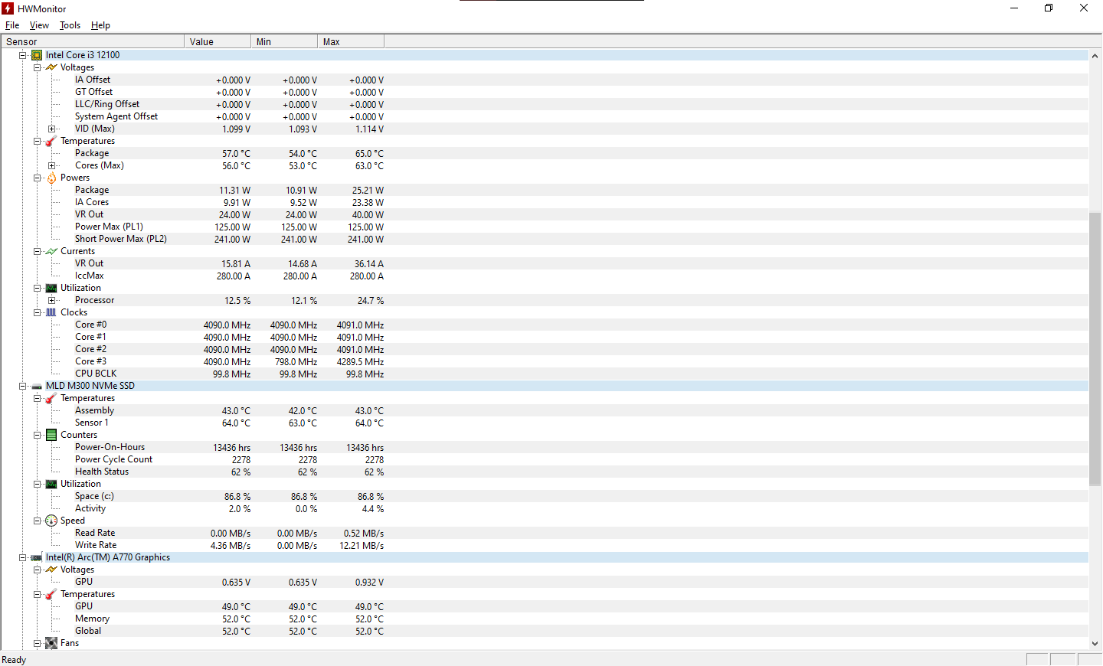
Task: Expand the Cores (Max) temperature entry
Action: [x=51, y=165]
